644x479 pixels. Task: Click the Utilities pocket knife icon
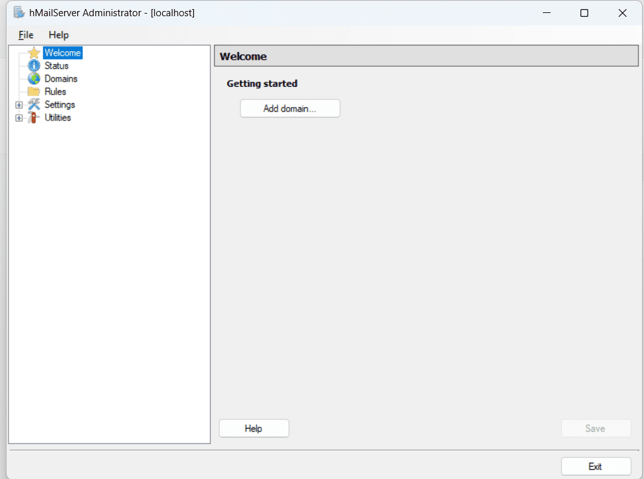pos(34,117)
